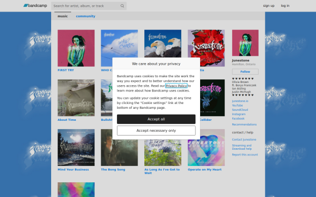Screen dimensions: 316x197
Task: Choose Accept necessary only
Action: tap(156, 130)
